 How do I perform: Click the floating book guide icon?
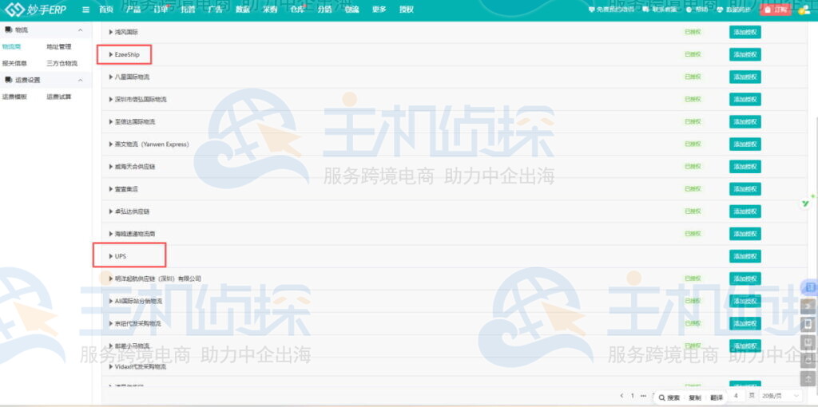pyautogui.click(x=808, y=342)
